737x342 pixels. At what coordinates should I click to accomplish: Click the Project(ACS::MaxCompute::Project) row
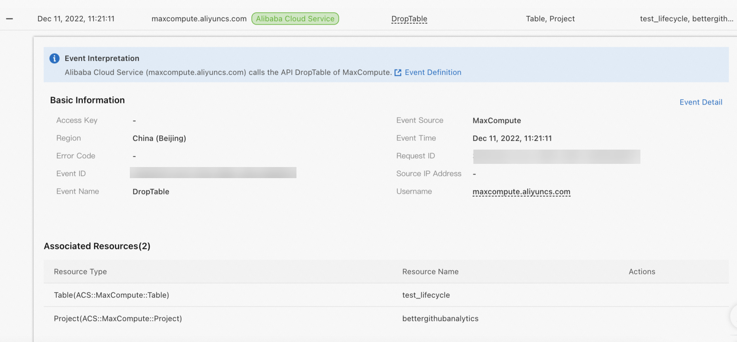(118, 319)
